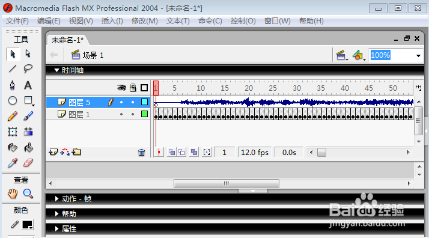Go back using the scene arrow

point(54,55)
